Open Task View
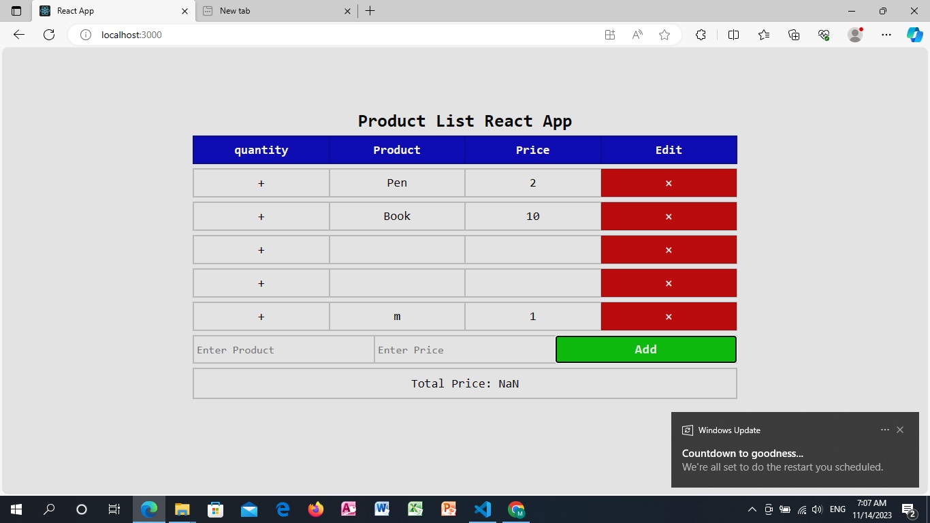Viewport: 930px width, 523px height. (114, 509)
